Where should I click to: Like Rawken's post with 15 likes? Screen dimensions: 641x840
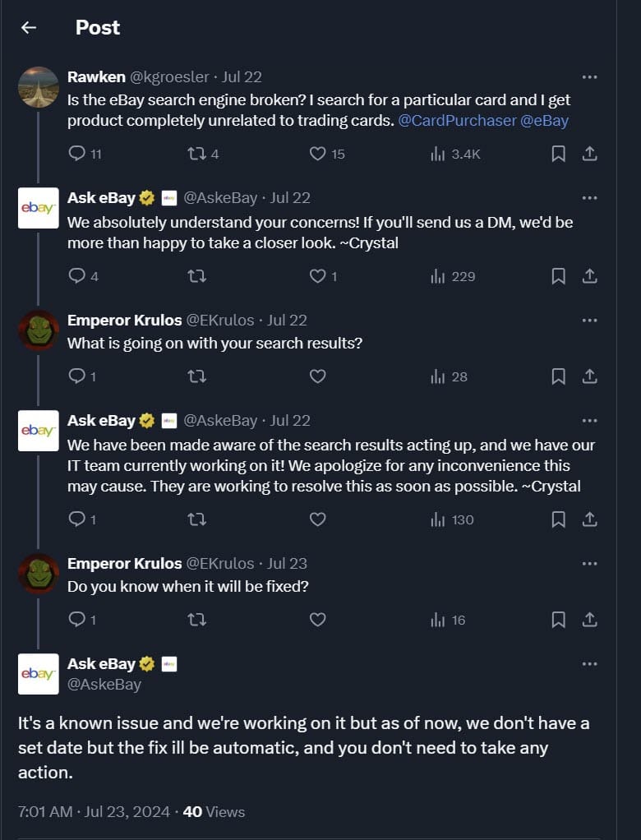pyautogui.click(x=318, y=154)
